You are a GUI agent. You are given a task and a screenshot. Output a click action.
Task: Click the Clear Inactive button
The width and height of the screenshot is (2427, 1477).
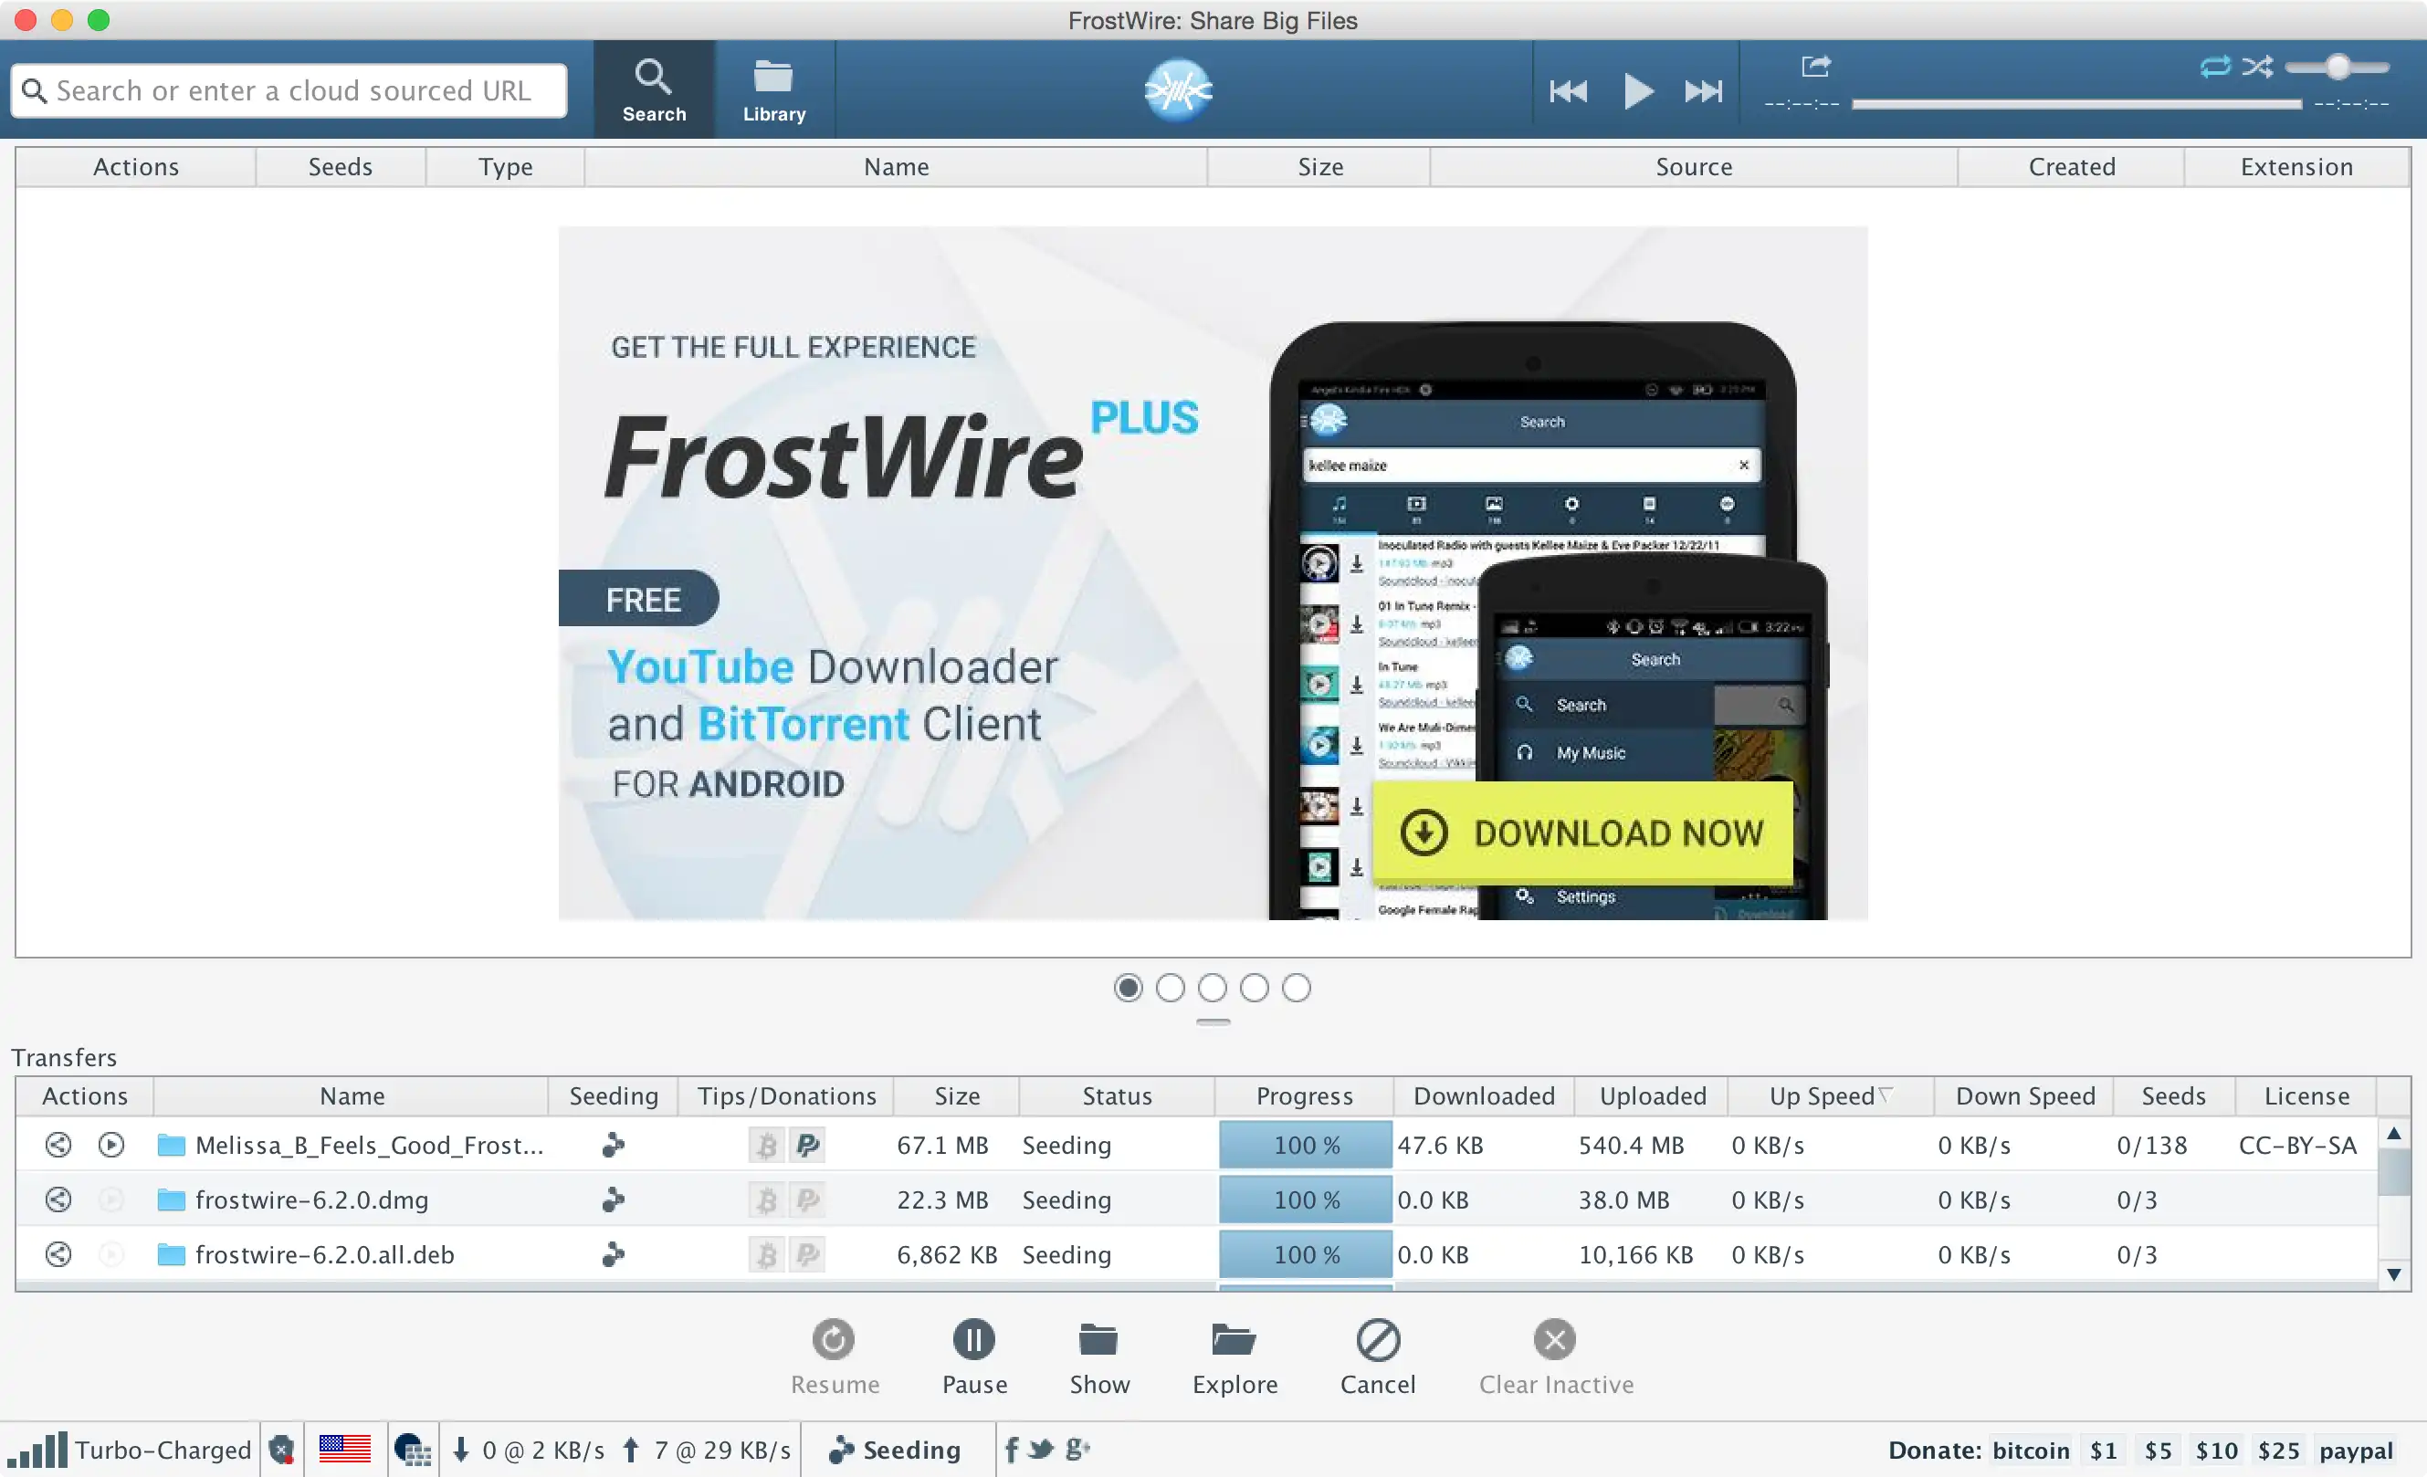[x=1555, y=1357]
